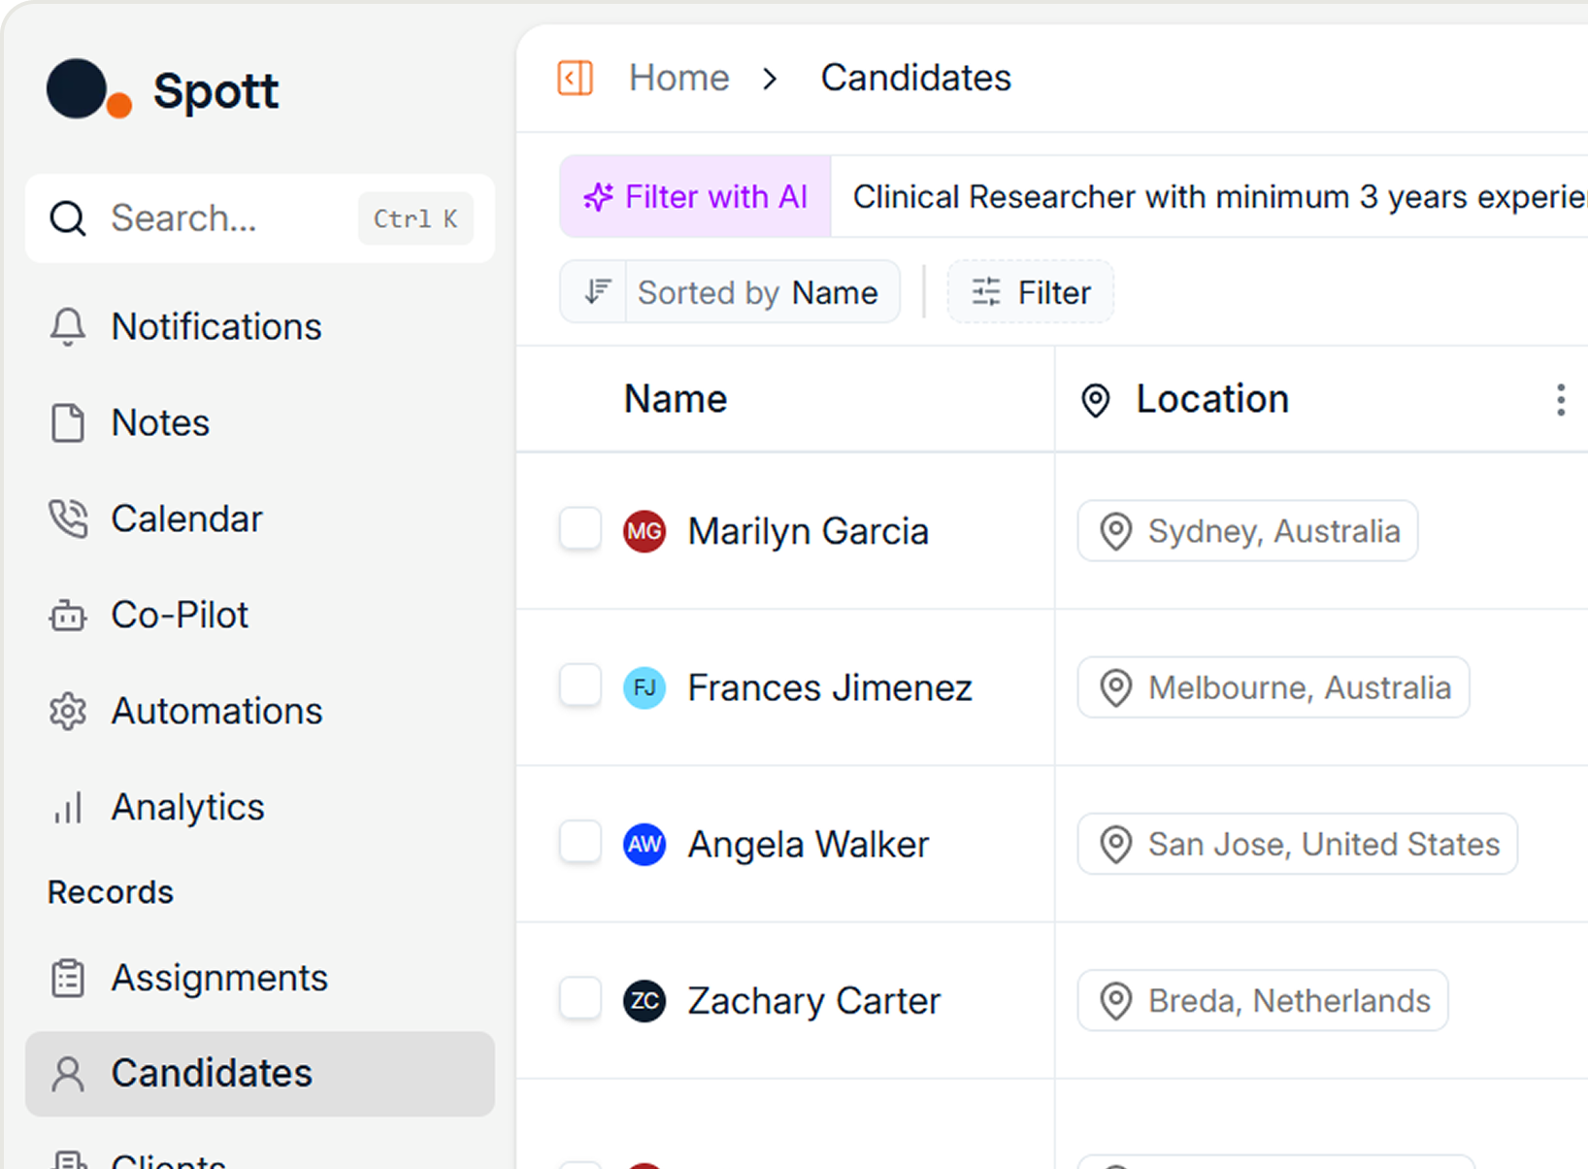The image size is (1588, 1169).
Task: Select the Notes document icon
Action: [x=67, y=422]
